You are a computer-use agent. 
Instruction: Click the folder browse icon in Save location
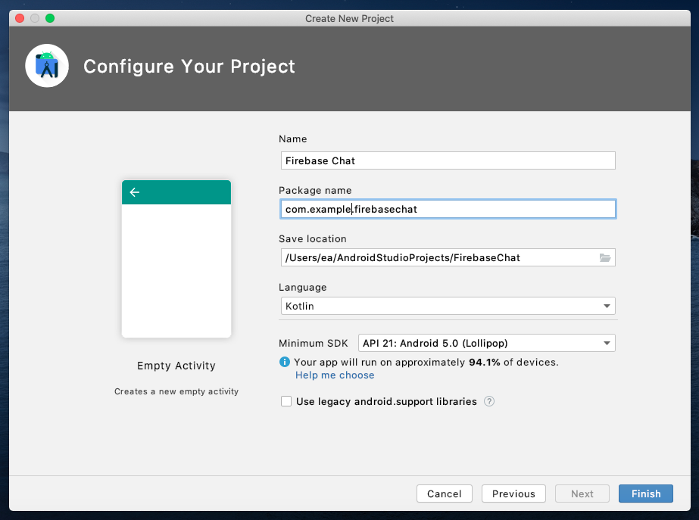pos(604,257)
